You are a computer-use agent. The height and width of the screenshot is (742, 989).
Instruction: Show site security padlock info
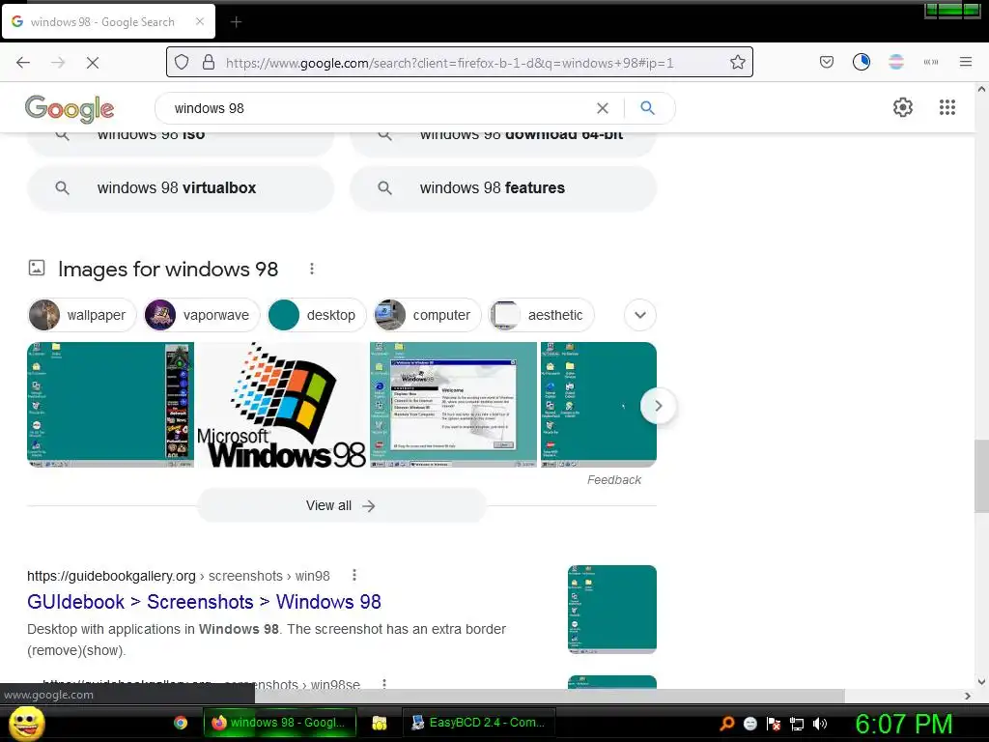(209, 63)
